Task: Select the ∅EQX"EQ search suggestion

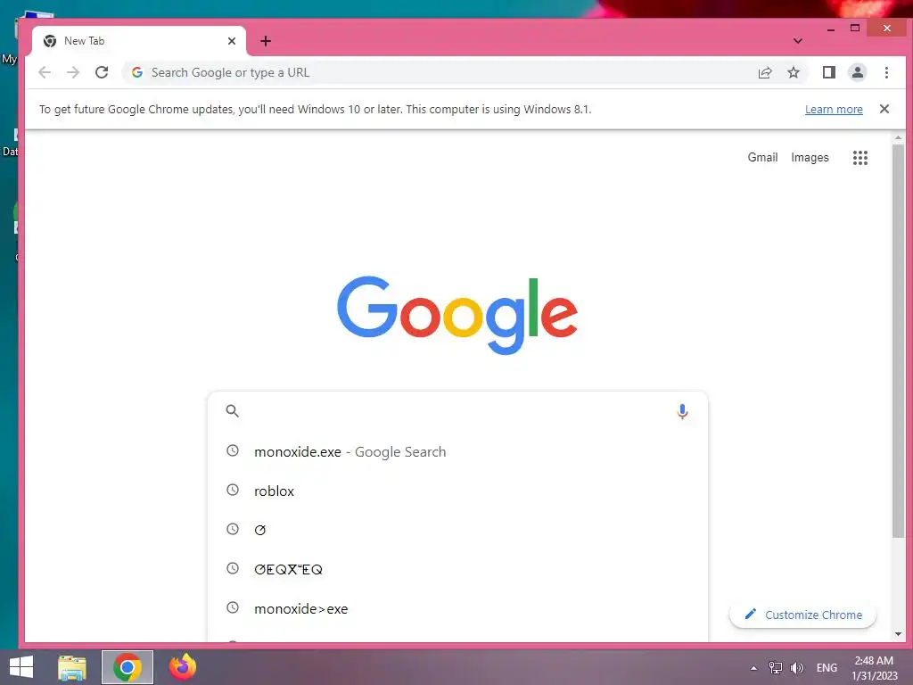Action: [x=457, y=569]
